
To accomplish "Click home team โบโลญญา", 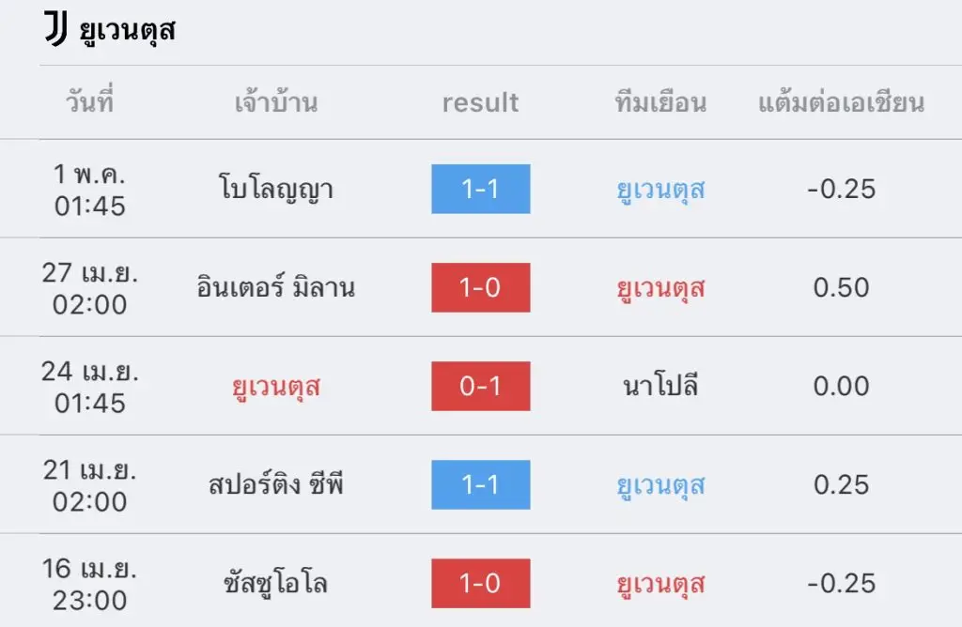I will pyautogui.click(x=276, y=189).
